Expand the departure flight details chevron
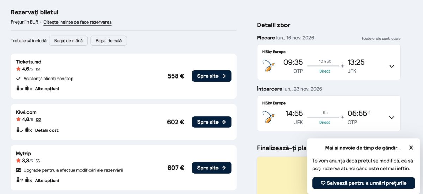The image size is (423, 194). click(x=392, y=66)
